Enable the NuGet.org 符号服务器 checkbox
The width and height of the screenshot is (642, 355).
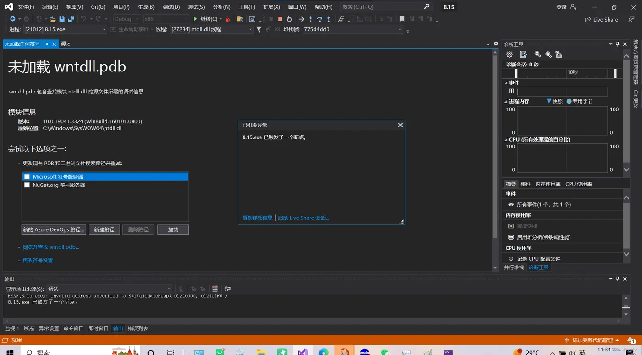[x=27, y=185]
